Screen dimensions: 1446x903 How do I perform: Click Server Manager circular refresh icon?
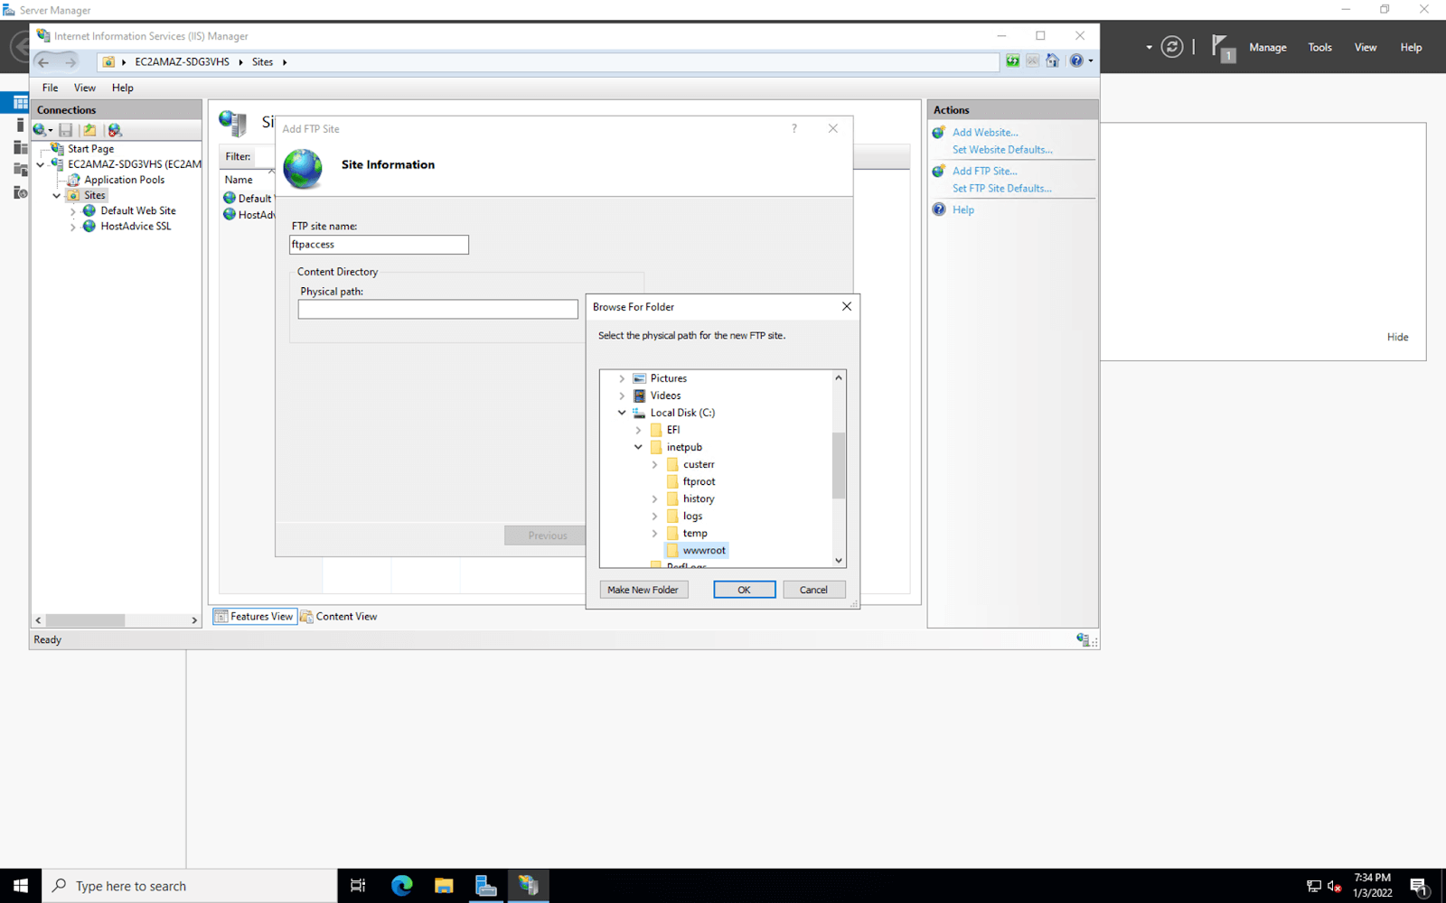[1172, 47]
